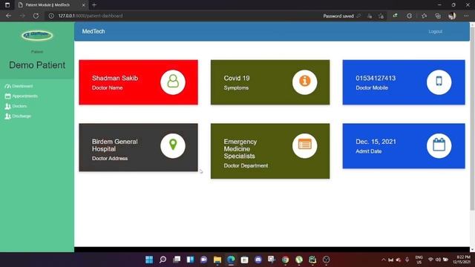Go back with browser back arrow
This screenshot has width=475, height=267.
(x=8, y=16)
